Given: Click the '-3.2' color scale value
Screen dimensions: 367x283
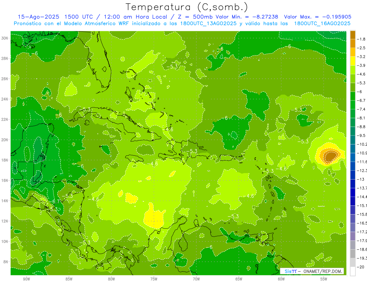Looking at the screenshot, I should point(361,57).
